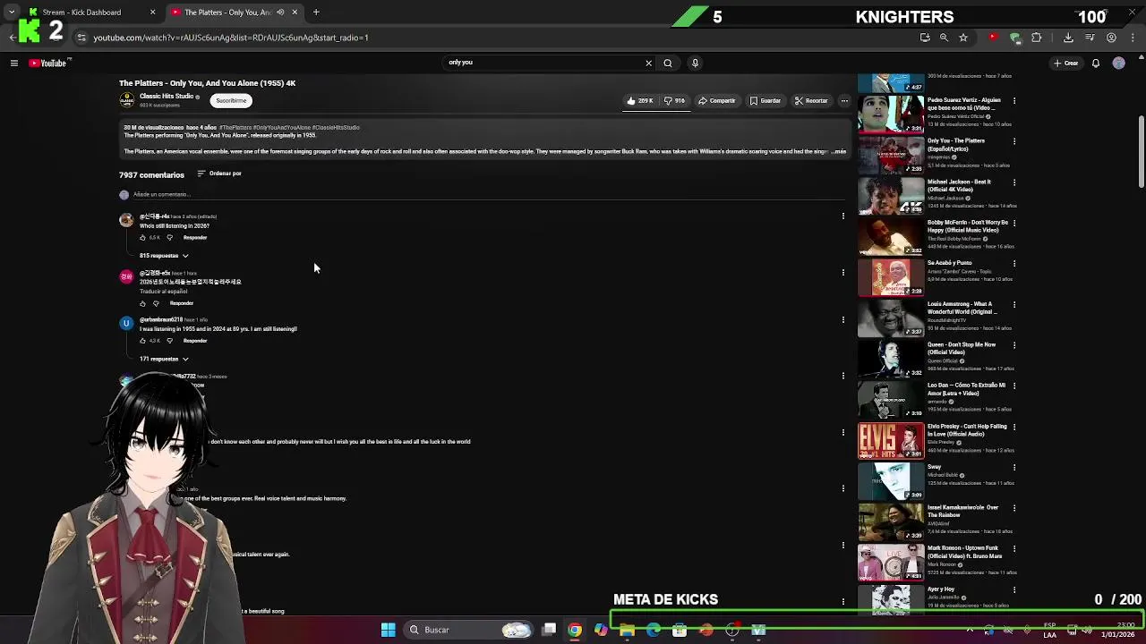Open the Windows Start menu

(x=388, y=630)
